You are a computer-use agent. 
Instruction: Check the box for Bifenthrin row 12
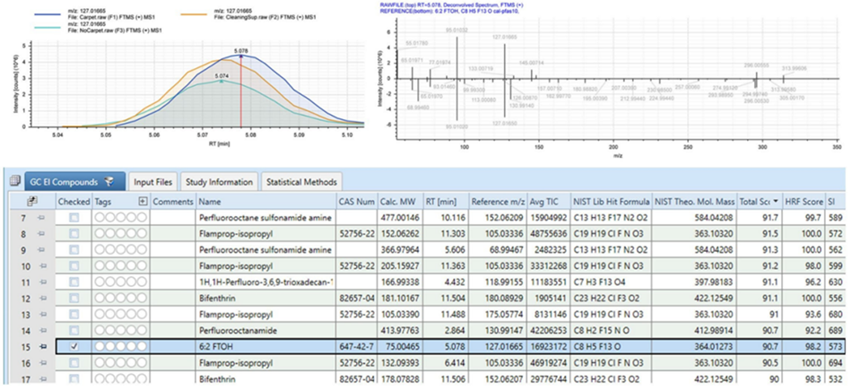pos(74,299)
